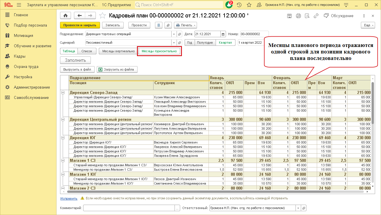This screenshot has width=381, height=215.
Task: Click the Исправить link
Action: tap(69, 198)
